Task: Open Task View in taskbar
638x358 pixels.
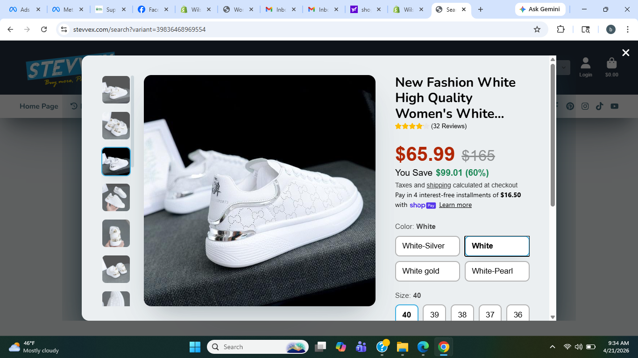Action: [320, 347]
